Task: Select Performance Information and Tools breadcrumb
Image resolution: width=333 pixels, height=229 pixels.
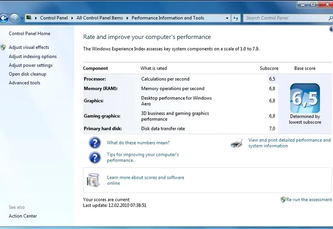Action: click(168, 18)
